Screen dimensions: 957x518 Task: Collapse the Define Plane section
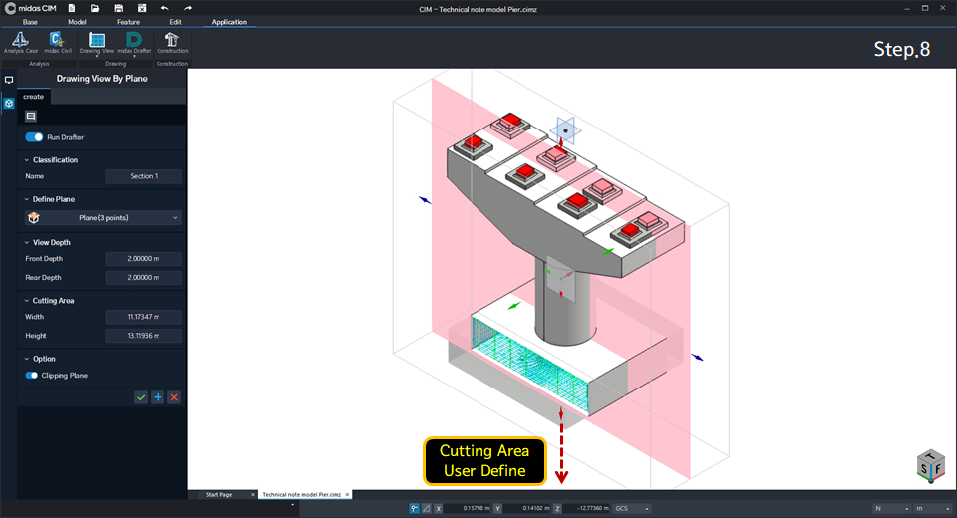click(x=26, y=199)
